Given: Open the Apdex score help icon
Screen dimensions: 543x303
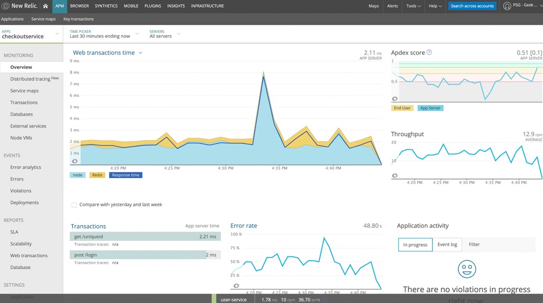Looking at the screenshot, I should click(429, 52).
